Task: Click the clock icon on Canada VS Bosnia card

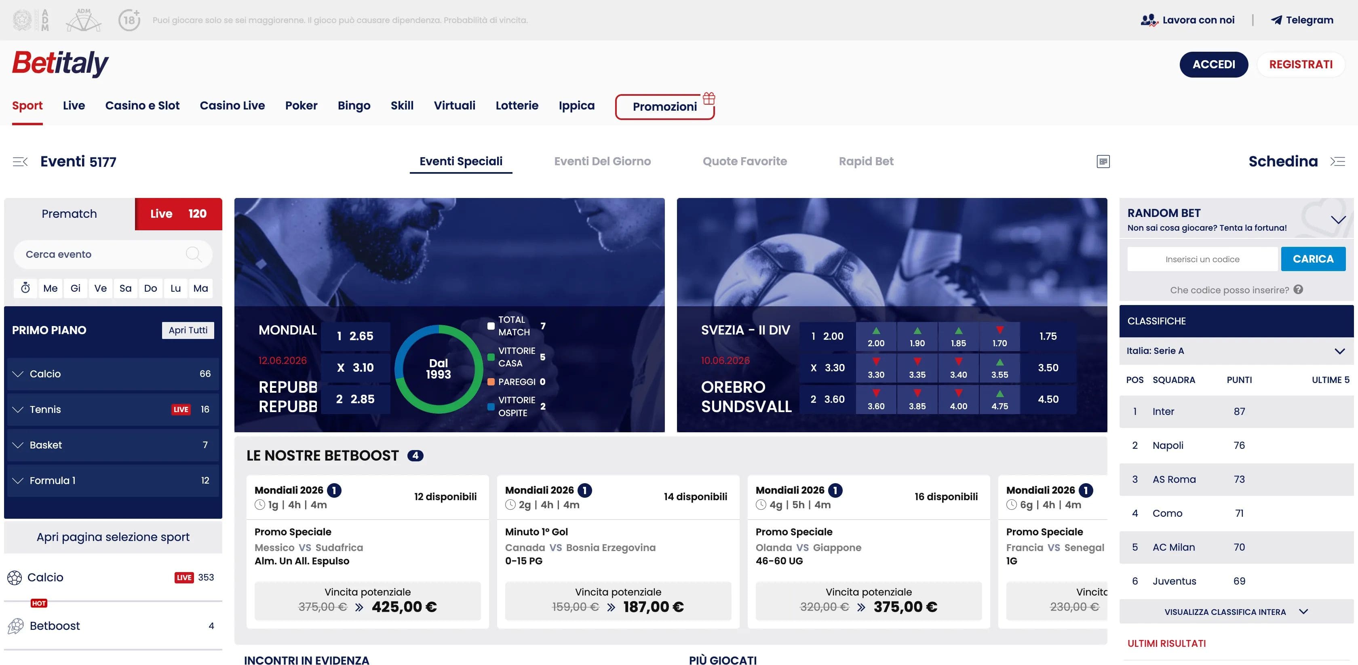Action: [x=510, y=505]
